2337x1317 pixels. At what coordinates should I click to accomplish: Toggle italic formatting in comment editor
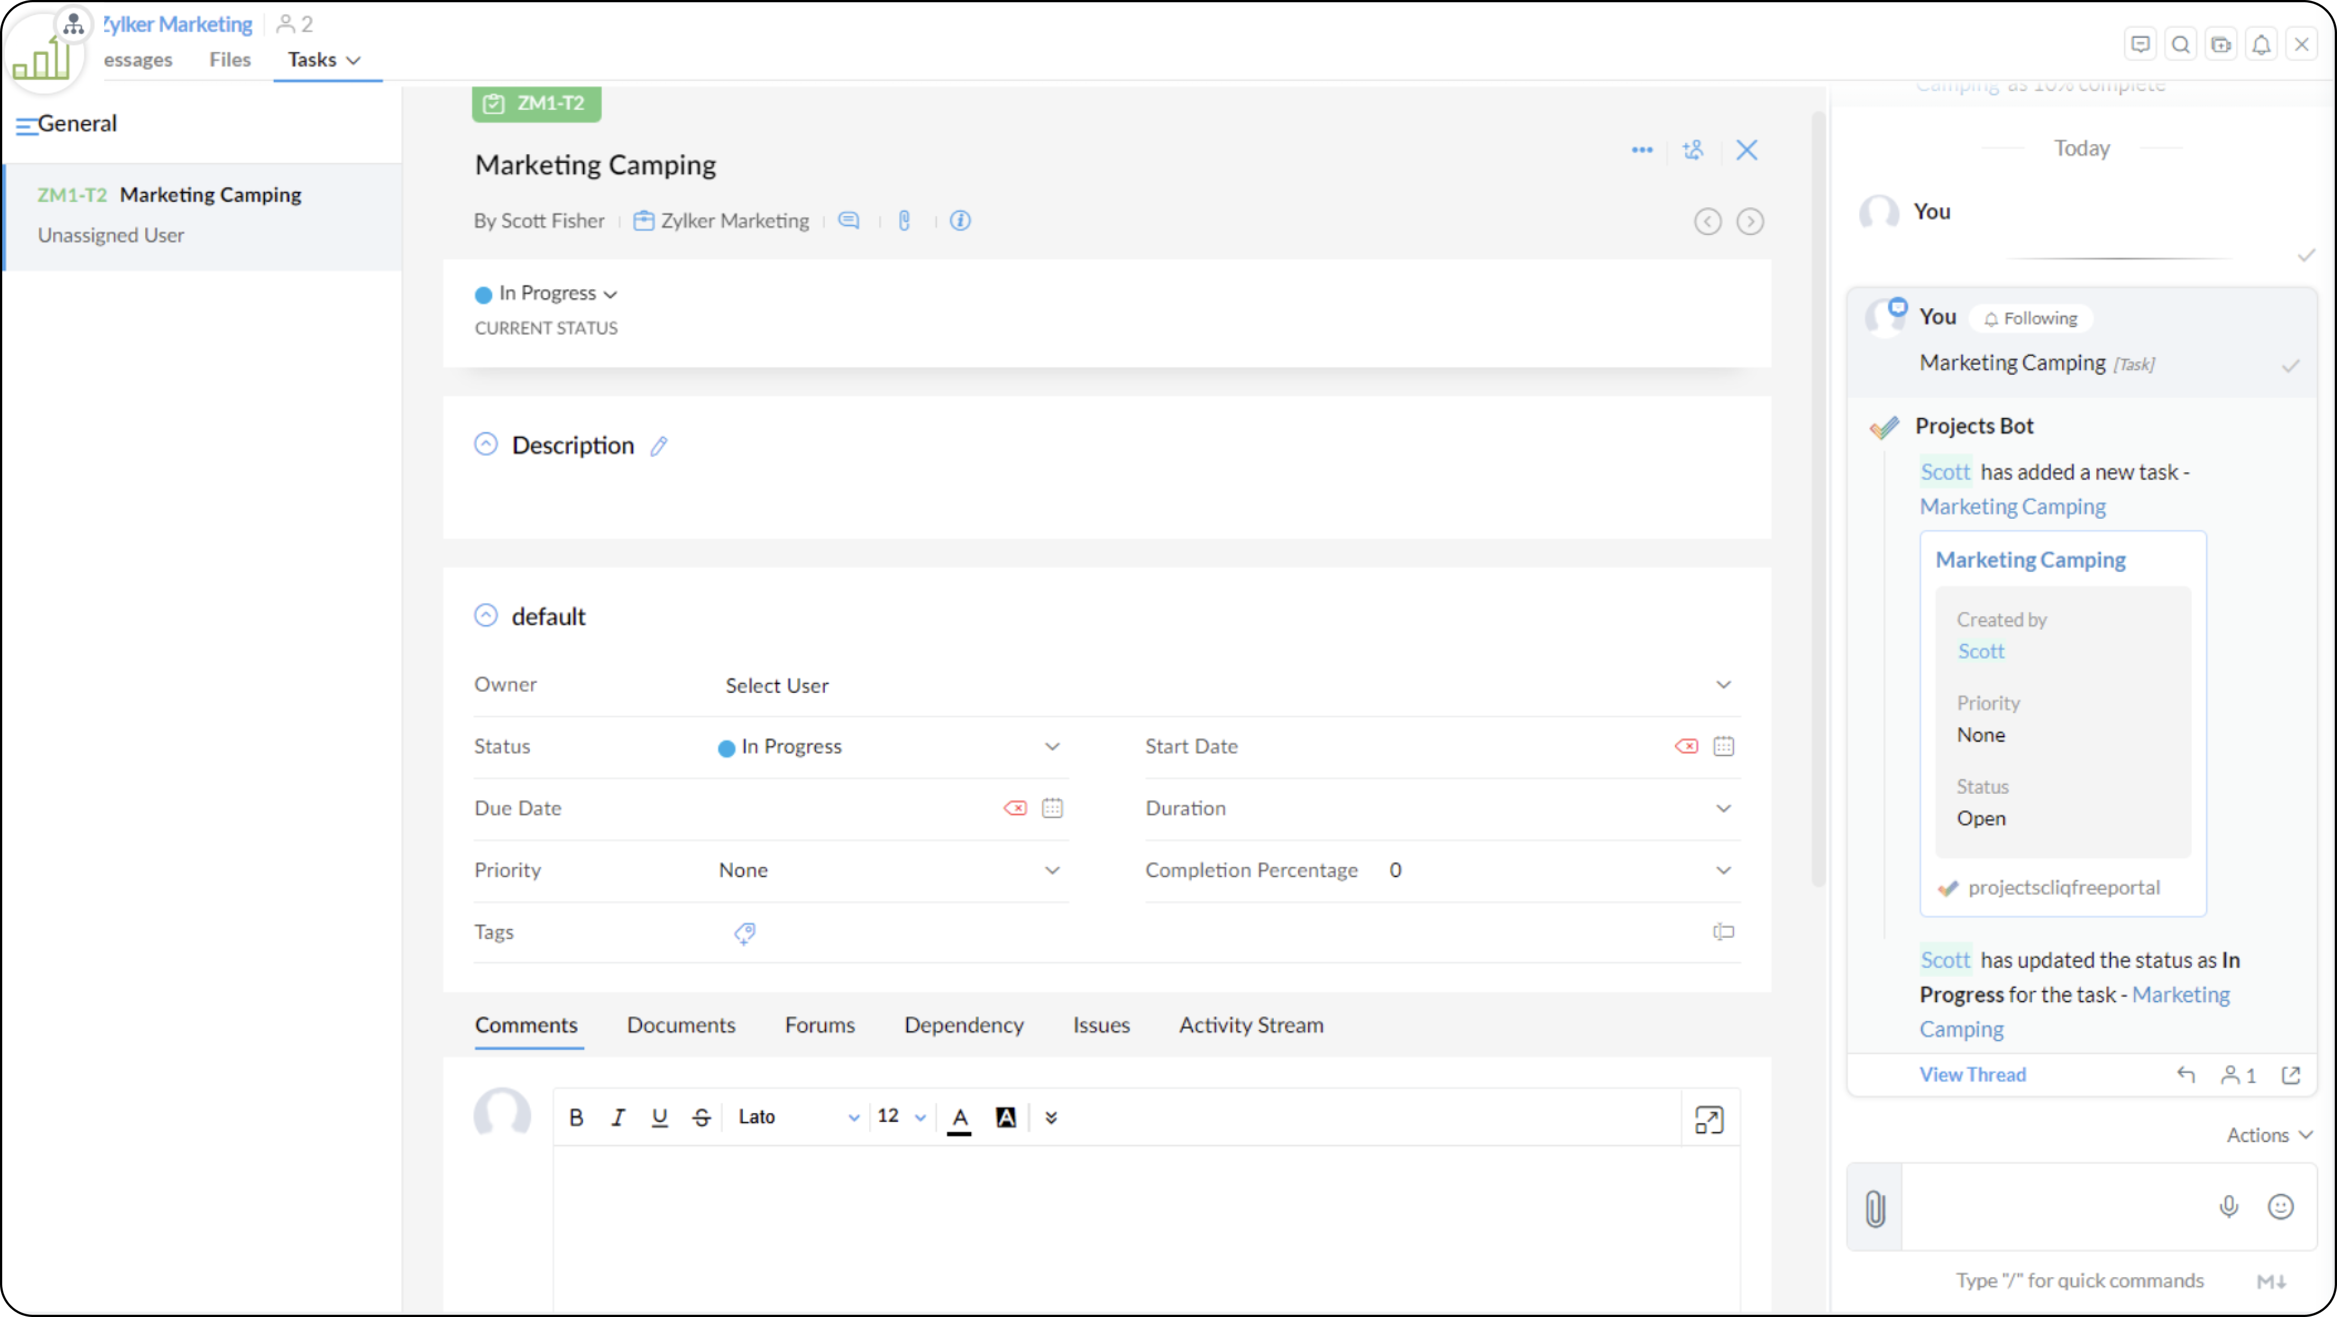618,1117
